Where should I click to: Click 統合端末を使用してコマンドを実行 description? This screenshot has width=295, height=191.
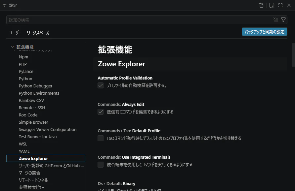[x=149, y=165]
